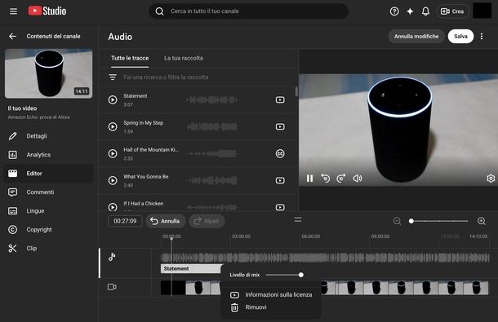The height and width of the screenshot is (322, 498).
Task: Click license icon for If I Had a Chicken
Action: pyautogui.click(x=280, y=208)
